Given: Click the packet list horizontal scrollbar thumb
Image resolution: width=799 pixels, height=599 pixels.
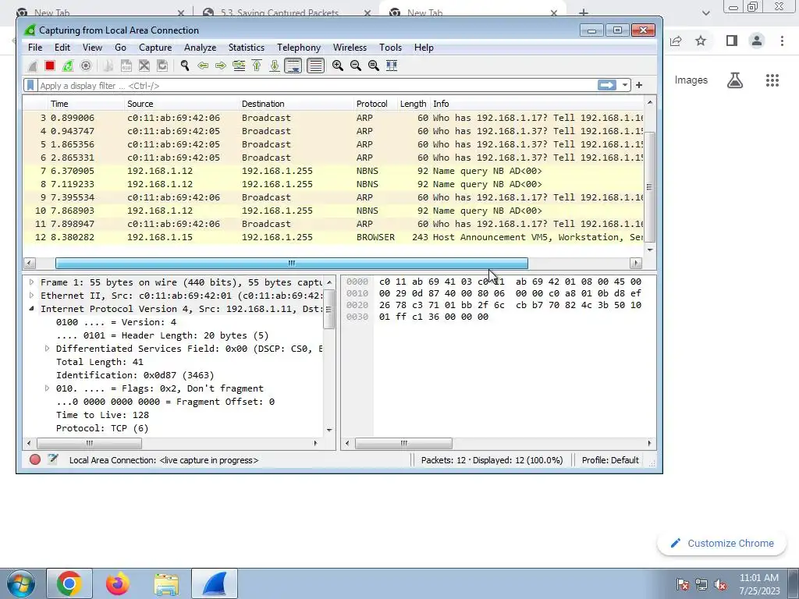Looking at the screenshot, I should [x=292, y=264].
